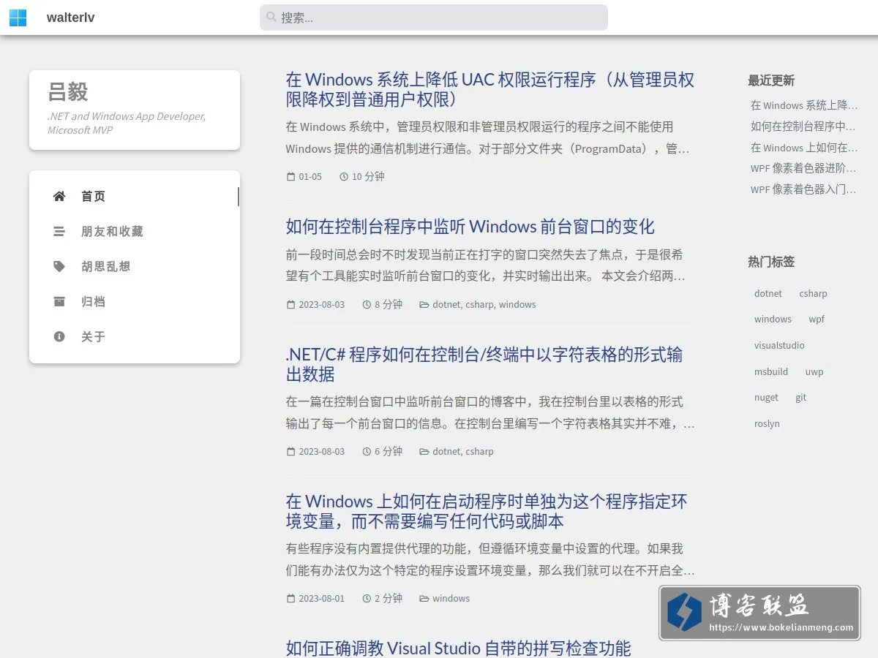Click the archive box icon beside 归档
878x658 pixels.
pyautogui.click(x=59, y=301)
